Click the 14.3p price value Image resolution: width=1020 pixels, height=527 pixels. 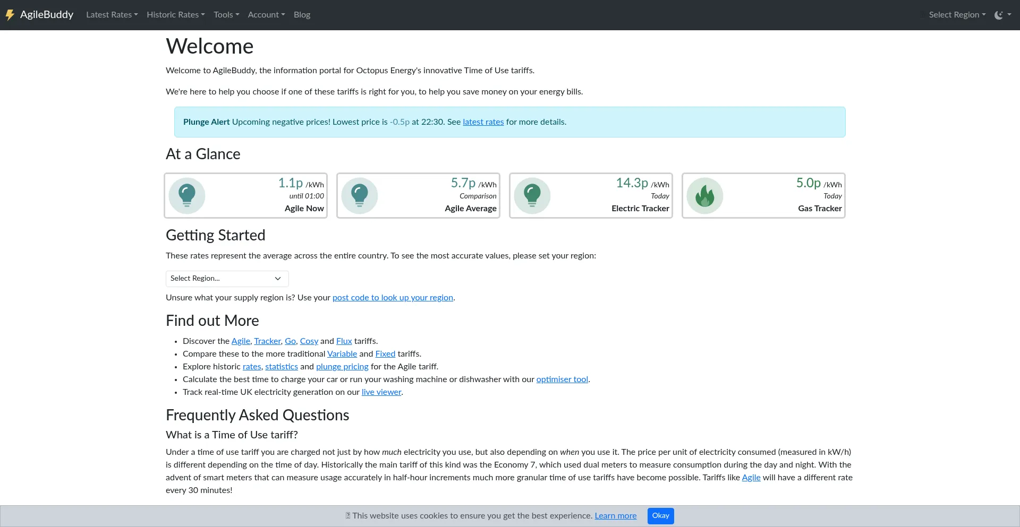[x=632, y=183]
